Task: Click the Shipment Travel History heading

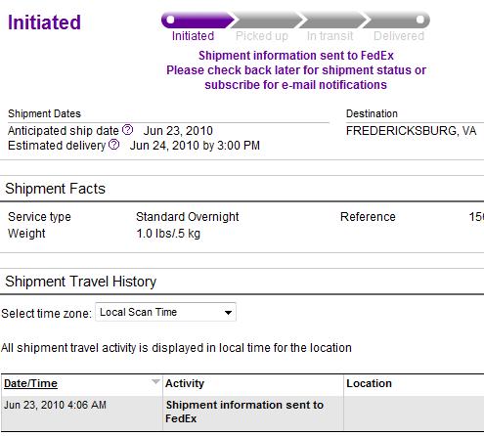Action: coord(81,282)
